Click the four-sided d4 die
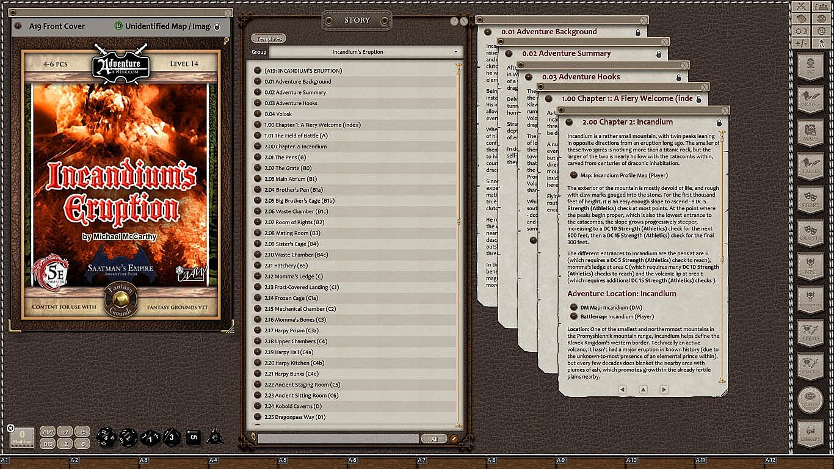 pyautogui.click(x=214, y=436)
